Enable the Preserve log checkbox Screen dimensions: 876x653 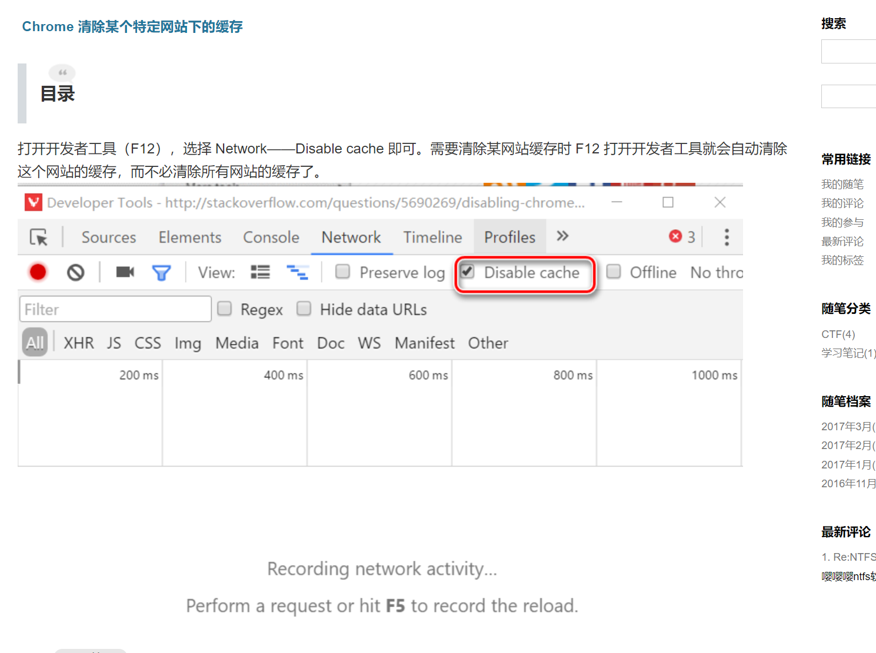click(x=342, y=272)
